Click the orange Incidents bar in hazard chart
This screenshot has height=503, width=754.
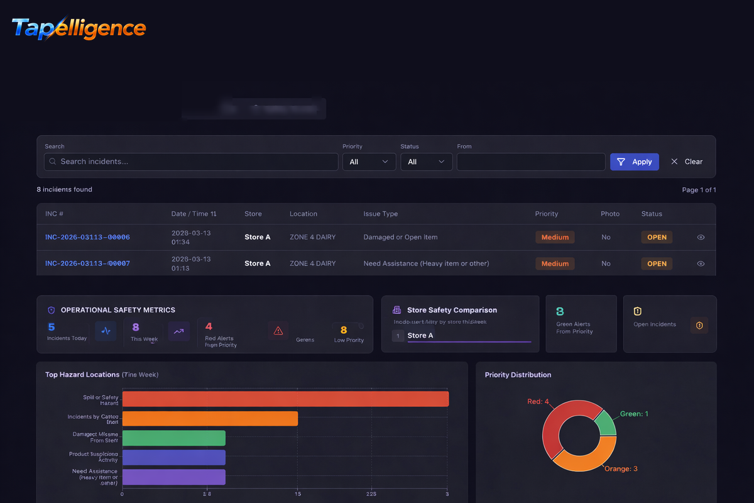coord(210,418)
